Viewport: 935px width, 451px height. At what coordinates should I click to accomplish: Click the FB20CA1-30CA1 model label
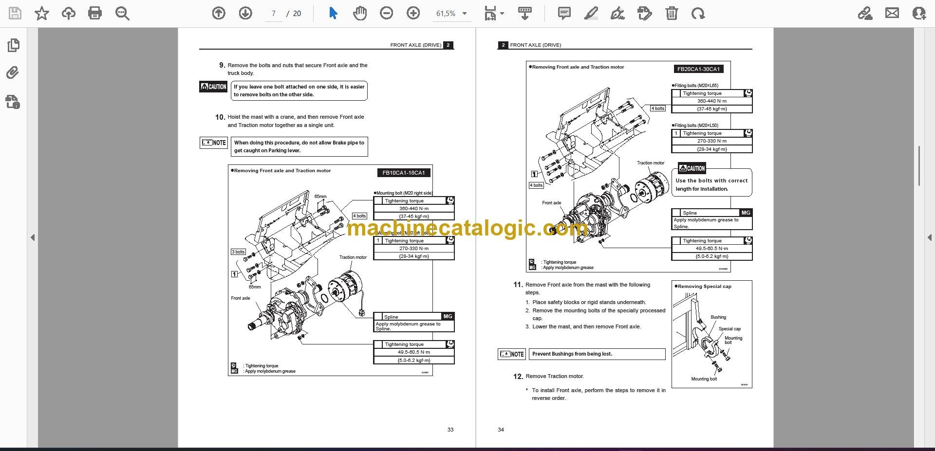(698, 69)
